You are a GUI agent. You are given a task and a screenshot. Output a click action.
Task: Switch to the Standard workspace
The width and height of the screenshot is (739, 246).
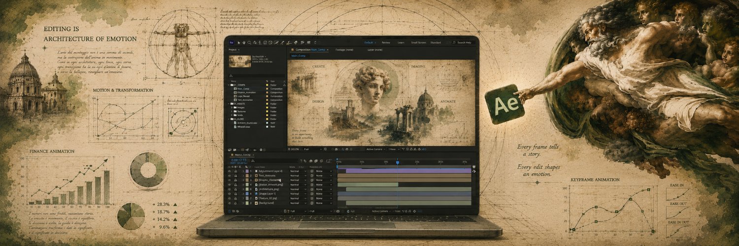pyautogui.click(x=436, y=43)
